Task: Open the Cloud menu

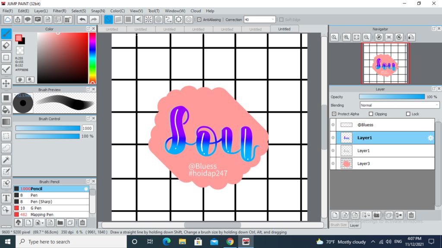Action: 196,11
